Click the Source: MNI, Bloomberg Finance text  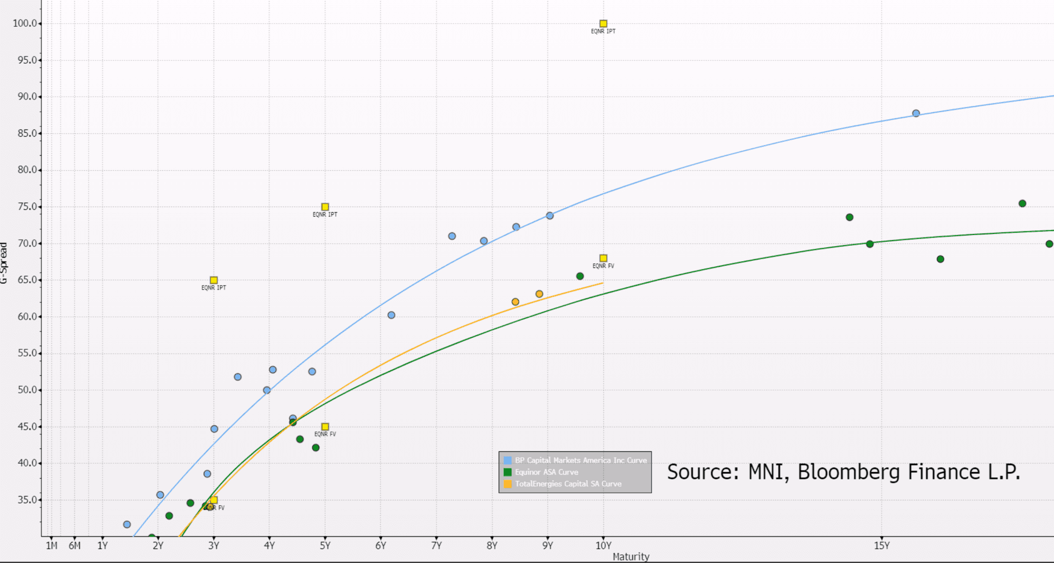point(843,471)
